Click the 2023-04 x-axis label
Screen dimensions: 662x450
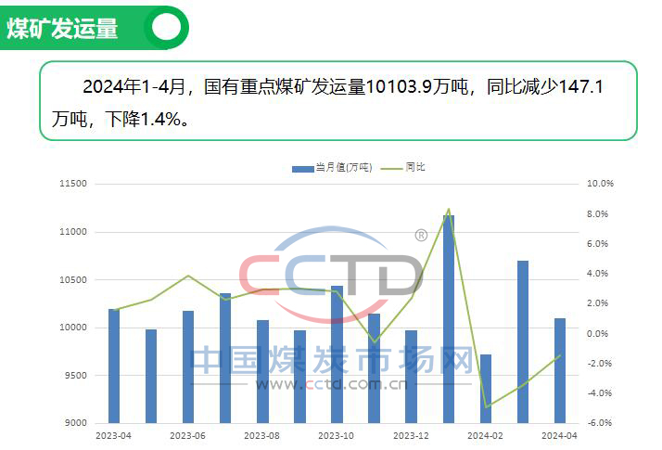click(113, 436)
